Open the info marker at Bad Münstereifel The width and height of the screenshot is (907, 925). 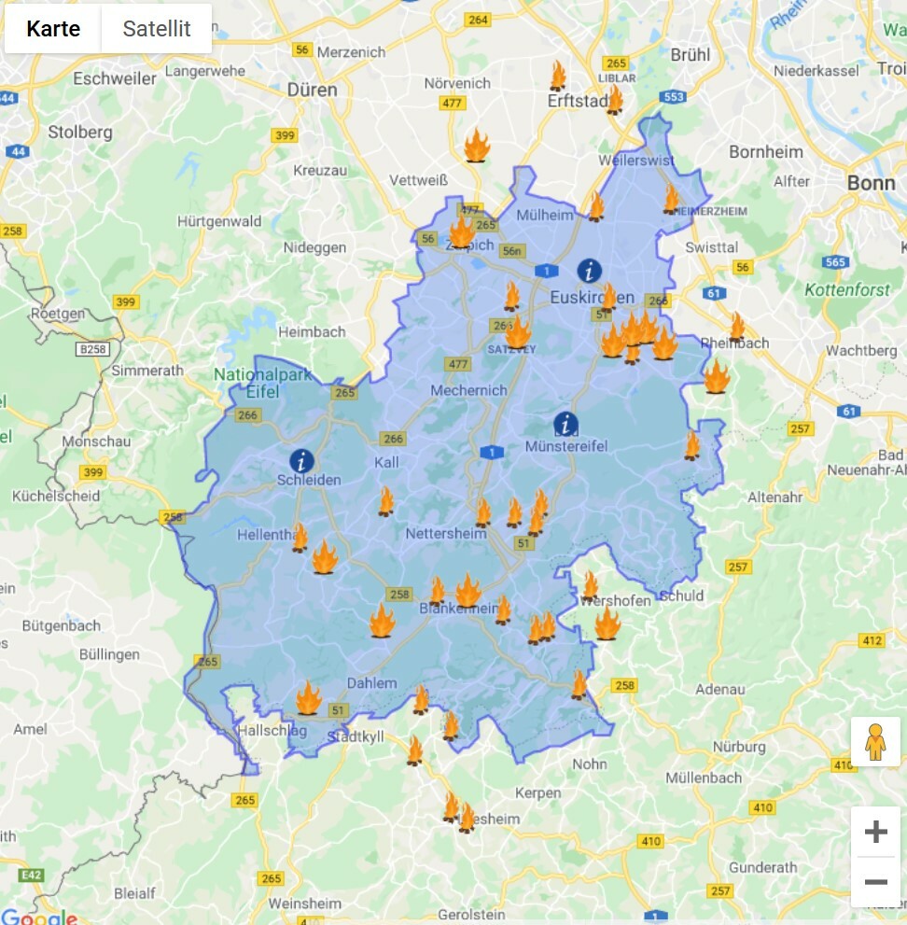565,423
